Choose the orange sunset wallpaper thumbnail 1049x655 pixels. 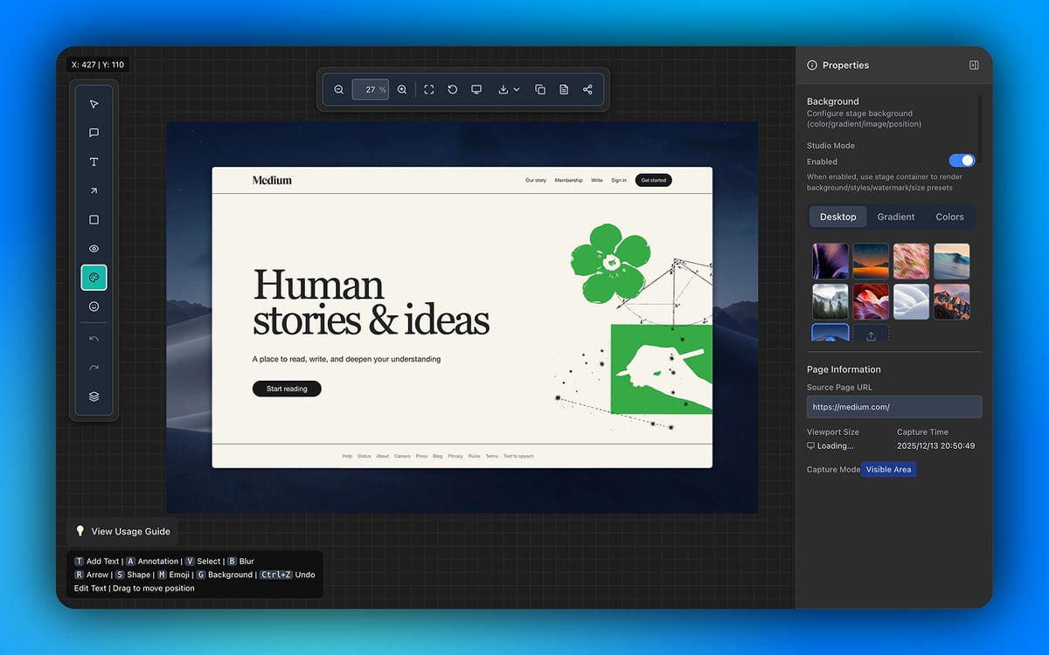[871, 260]
